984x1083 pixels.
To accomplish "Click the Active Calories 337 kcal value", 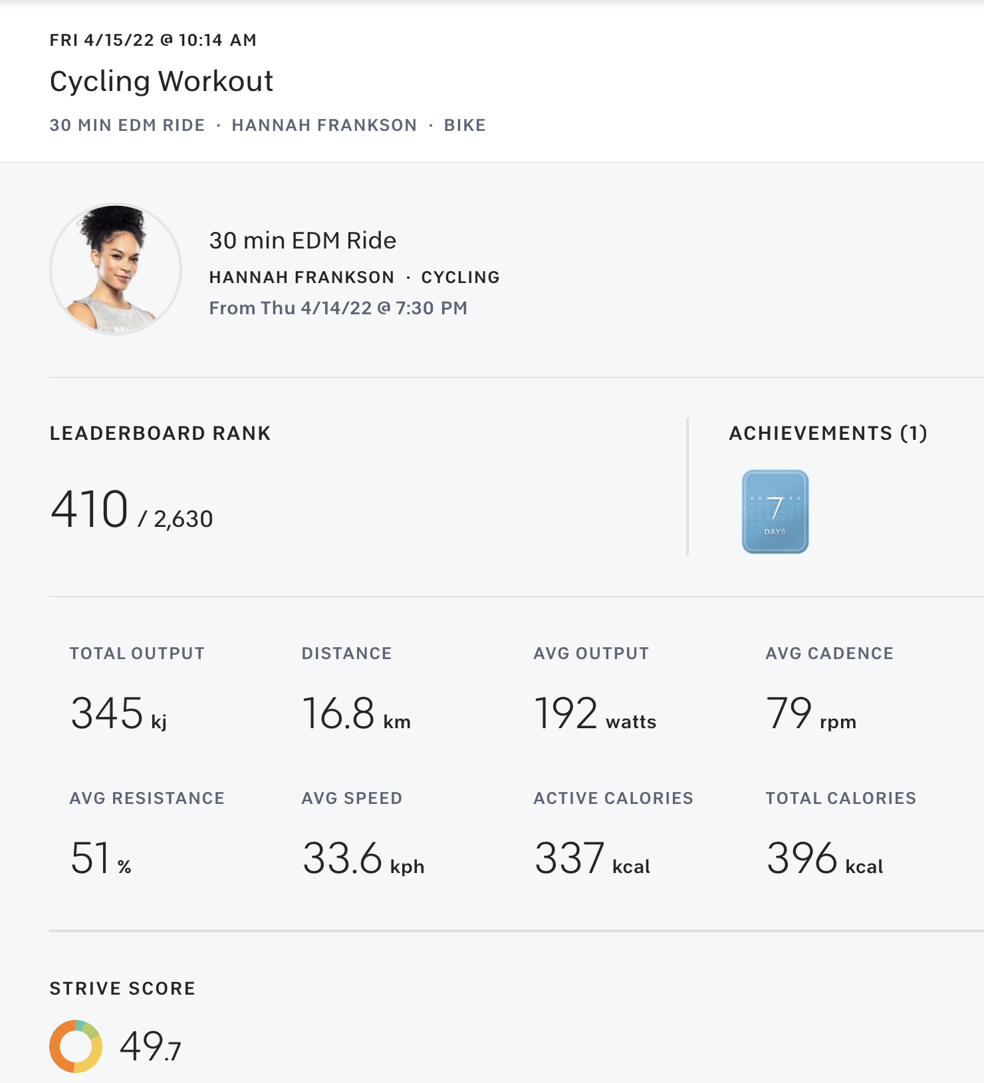I will pyautogui.click(x=592, y=858).
